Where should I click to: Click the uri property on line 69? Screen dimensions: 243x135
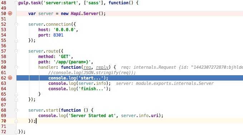pos(155,116)
